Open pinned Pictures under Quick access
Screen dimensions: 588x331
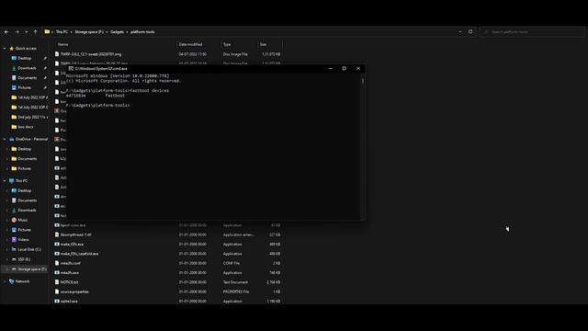[25, 87]
